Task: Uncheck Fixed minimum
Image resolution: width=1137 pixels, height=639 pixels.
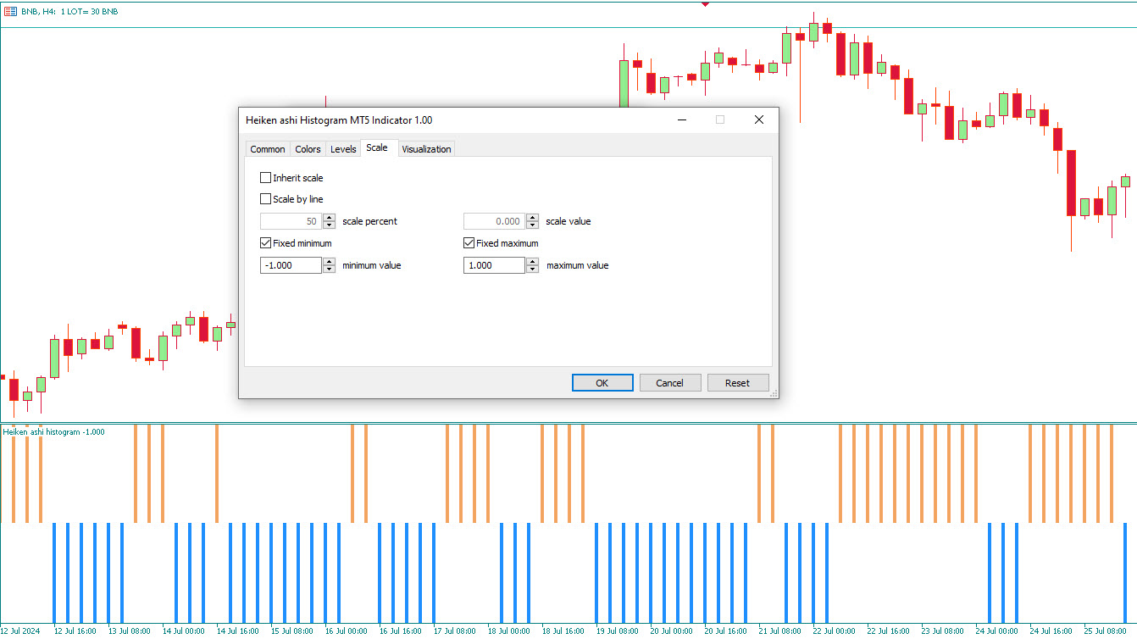Action: coord(265,242)
